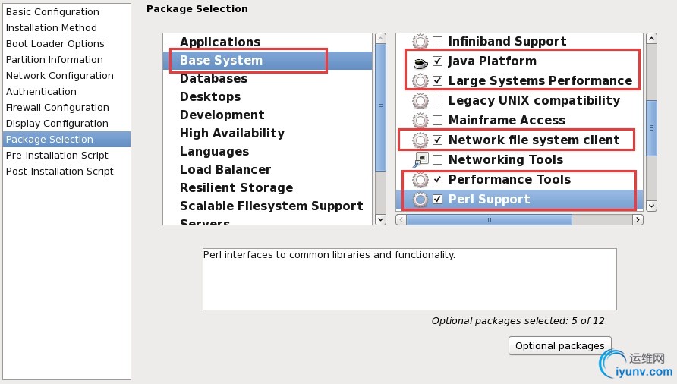Viewport: 677px width, 384px height.
Task: Click the Networking Tools icon
Action: point(420,160)
